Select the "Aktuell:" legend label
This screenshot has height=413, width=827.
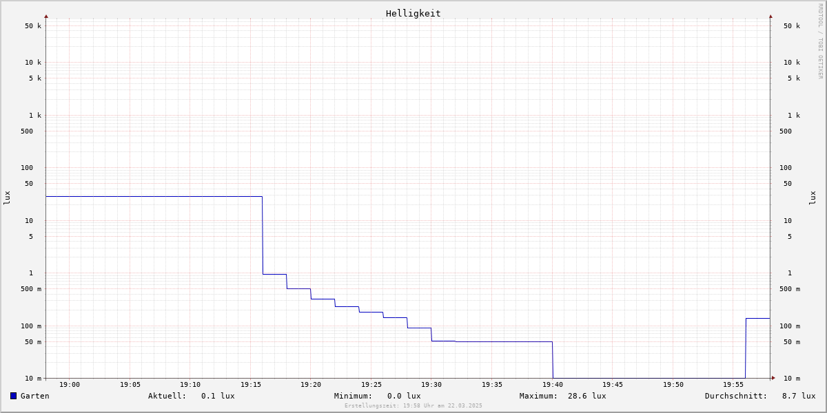[x=167, y=396]
